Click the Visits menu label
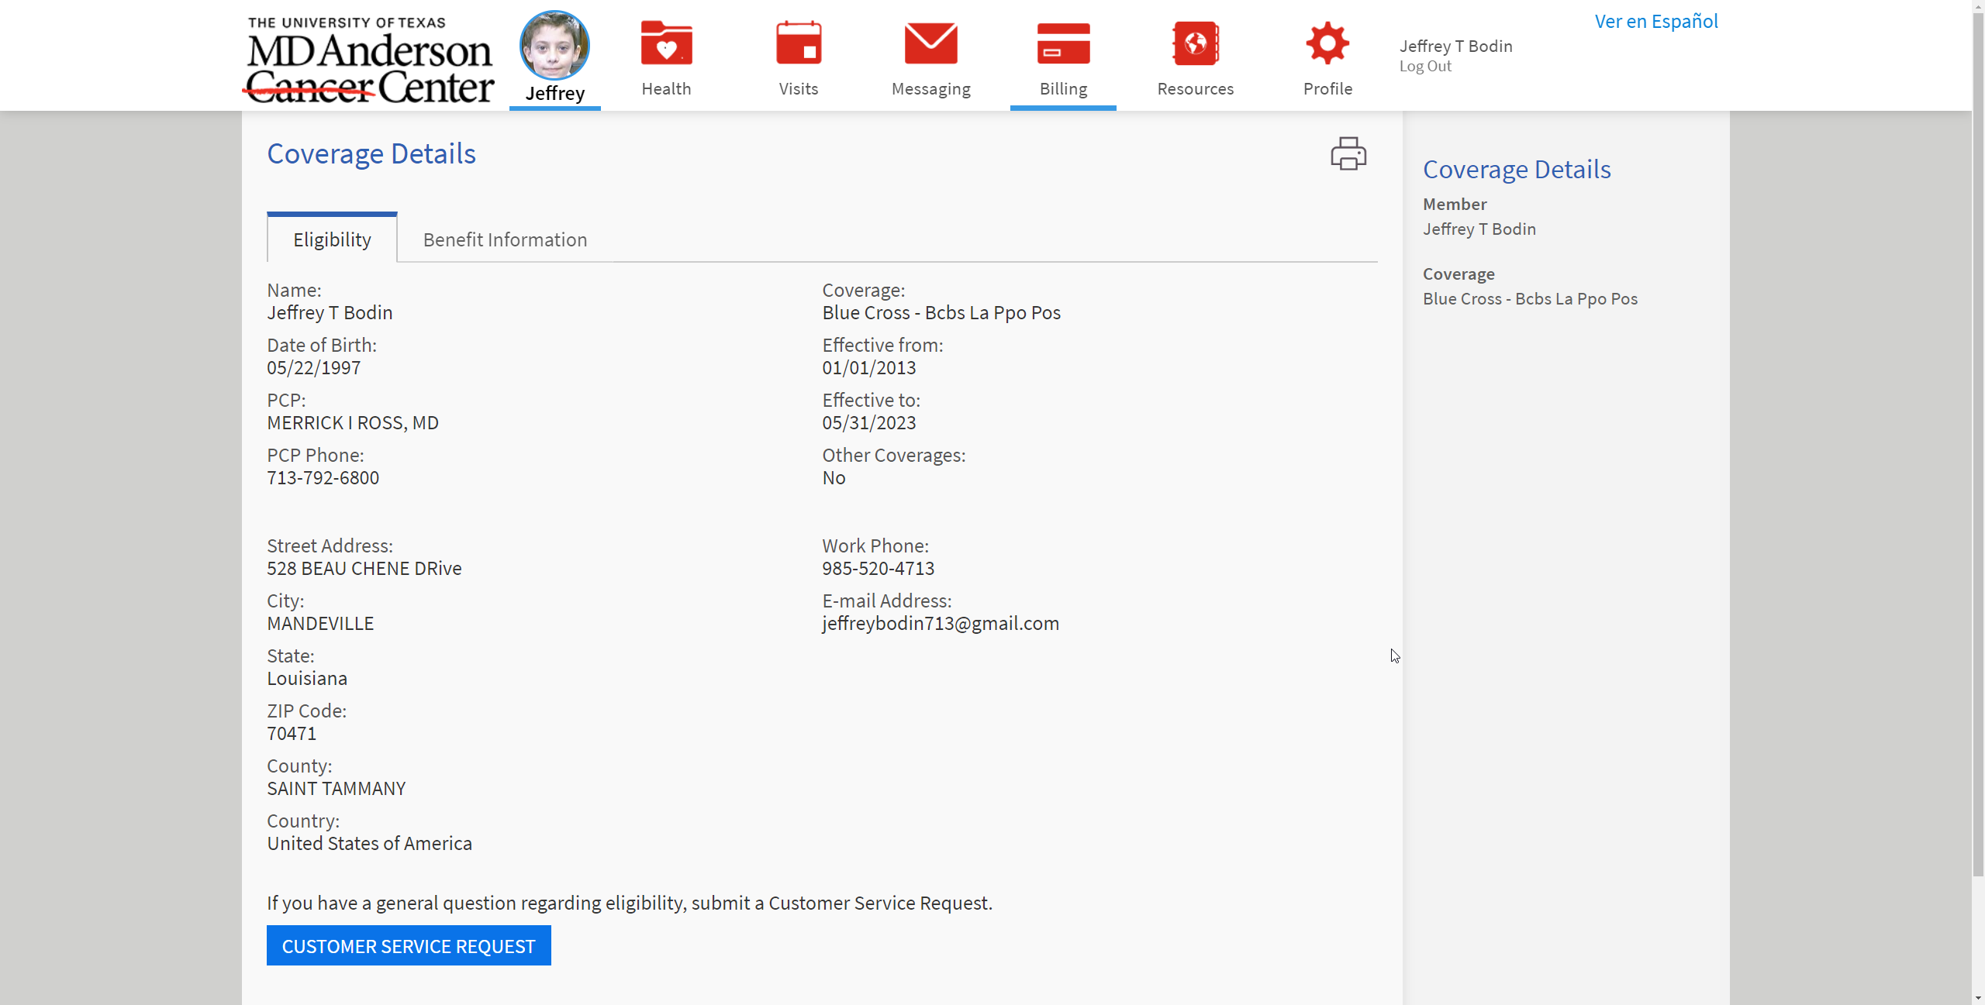The height and width of the screenshot is (1005, 1985). (798, 89)
